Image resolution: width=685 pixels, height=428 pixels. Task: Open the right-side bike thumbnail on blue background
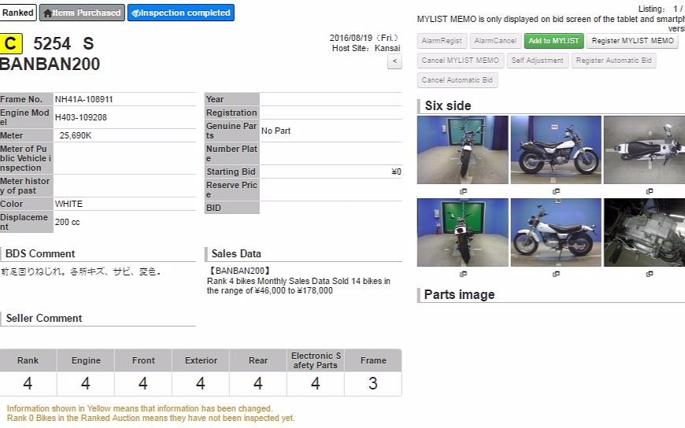(x=556, y=149)
